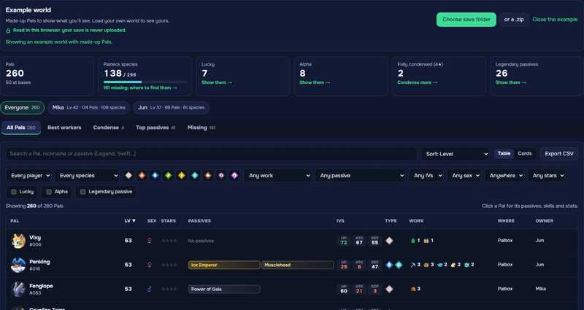Viewport: 584px width, 310px height.
Task: Switch to the Top passives tab
Action: click(155, 128)
